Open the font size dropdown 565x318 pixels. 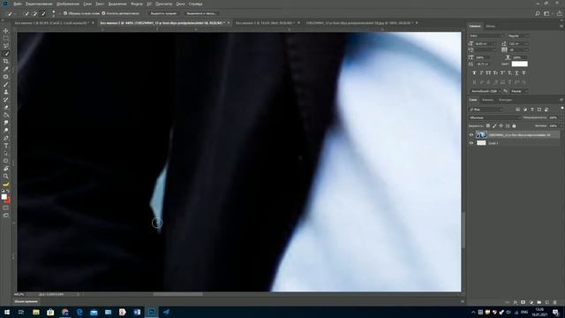pos(486,43)
